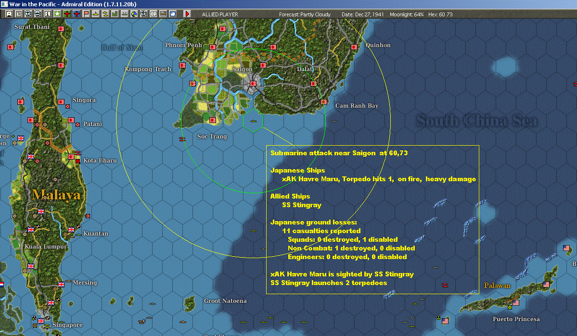Open the green base silhouette toolbar icon

coord(115,14)
